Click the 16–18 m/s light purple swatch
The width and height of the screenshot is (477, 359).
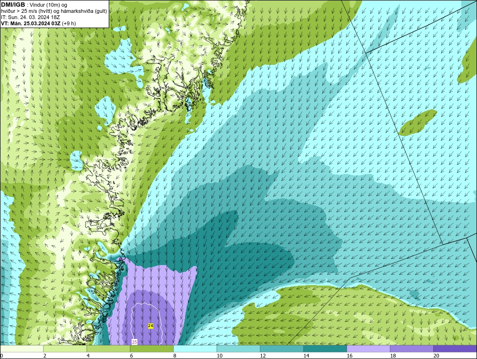pyautogui.click(x=368, y=349)
